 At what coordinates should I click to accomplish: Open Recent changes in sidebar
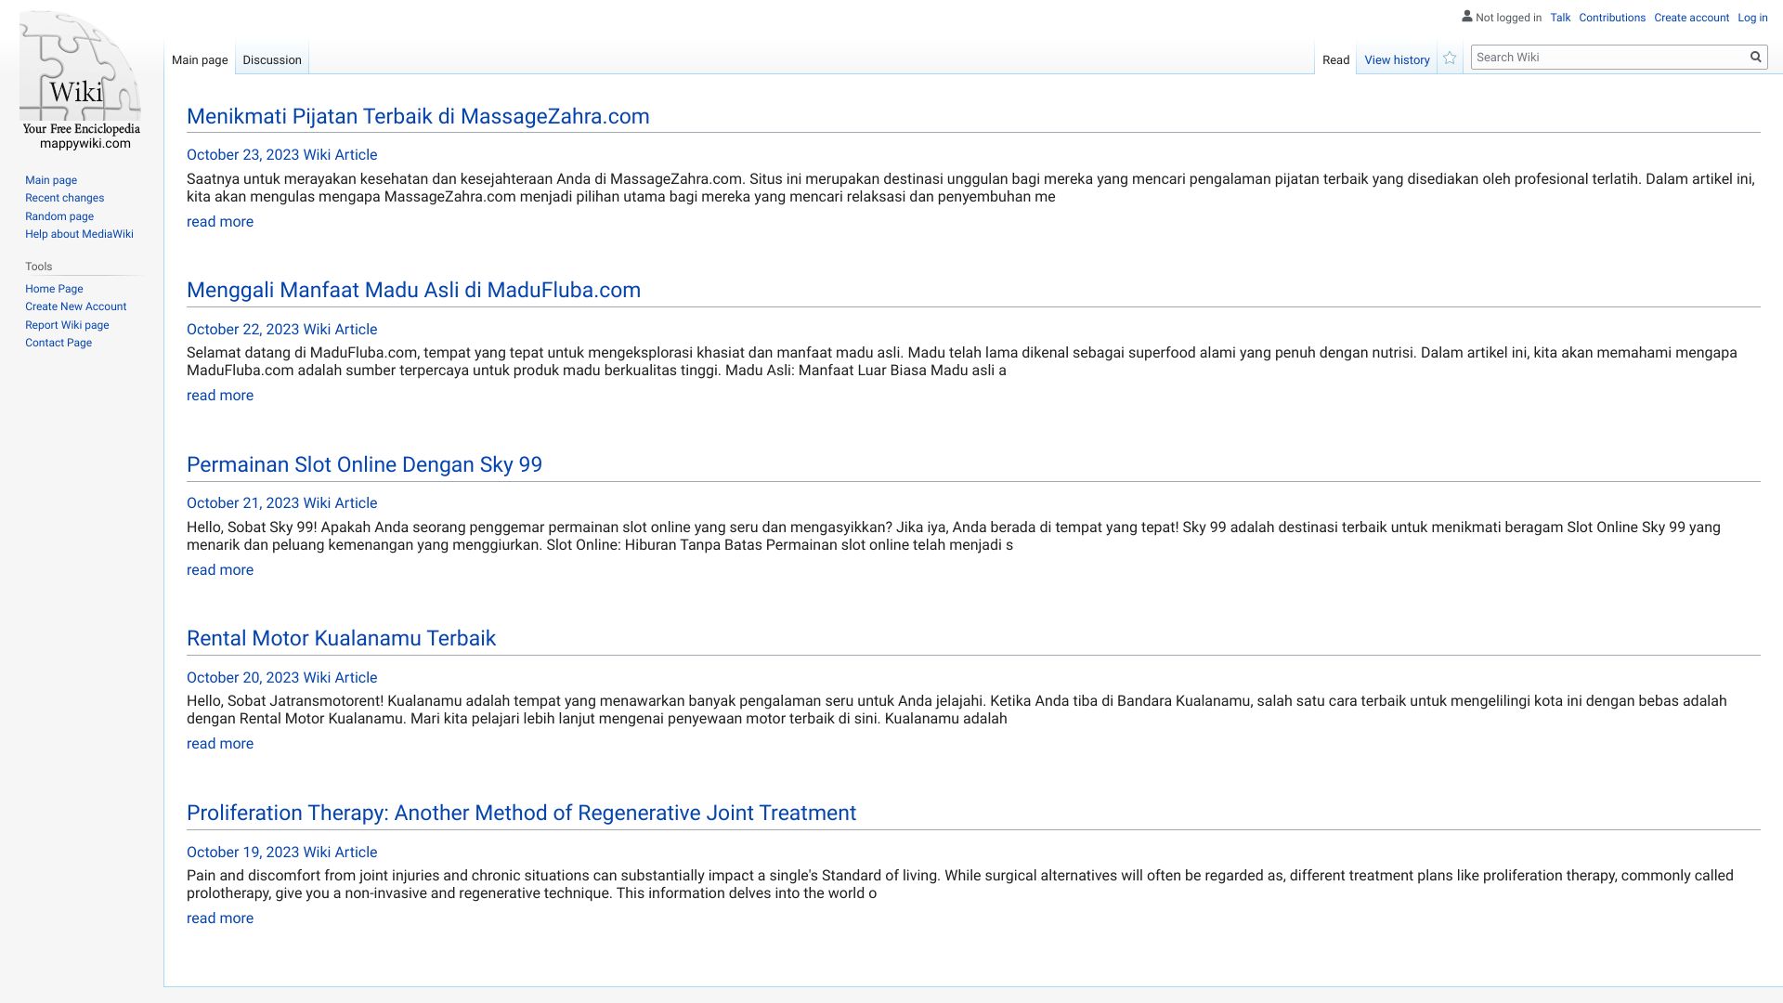click(x=64, y=198)
